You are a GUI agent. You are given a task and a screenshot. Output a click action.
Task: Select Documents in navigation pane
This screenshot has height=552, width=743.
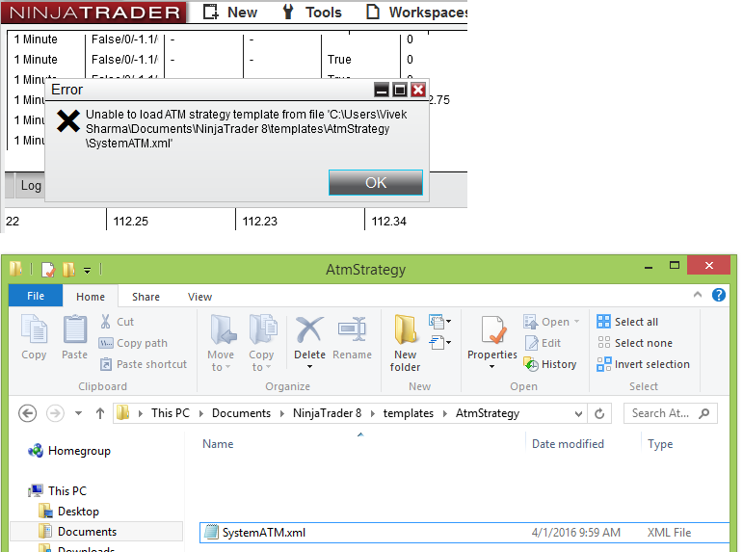coord(96,532)
